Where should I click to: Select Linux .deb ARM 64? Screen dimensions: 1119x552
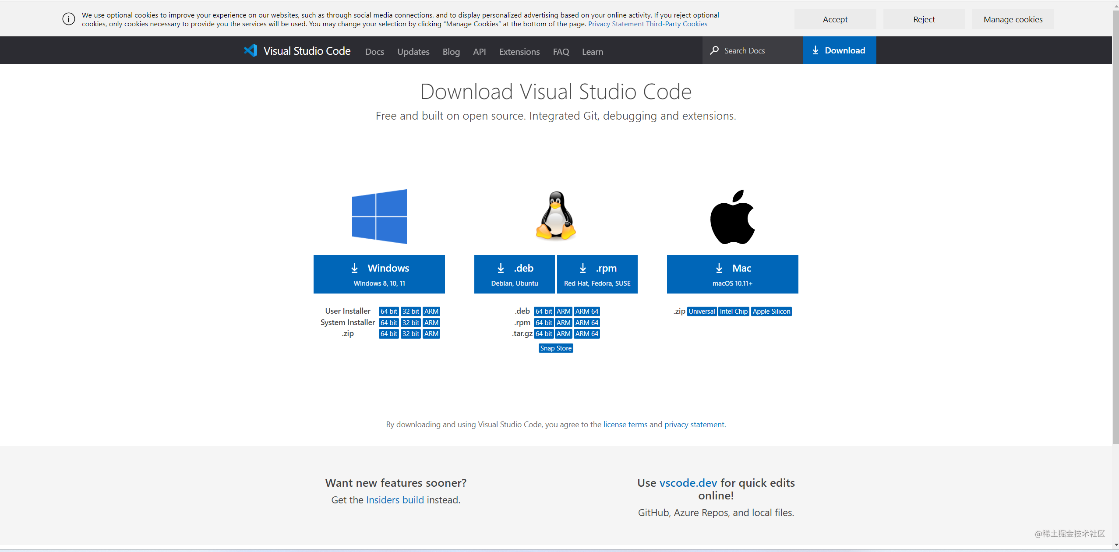[587, 311]
